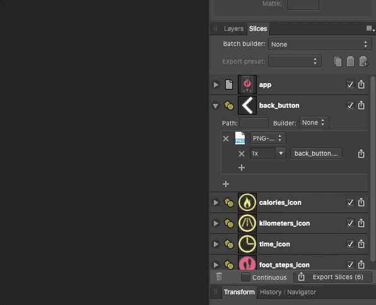Export the time_icon slice

361,244
